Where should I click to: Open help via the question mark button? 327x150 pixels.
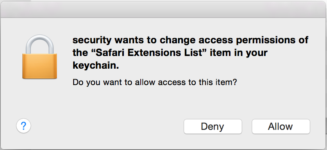click(x=24, y=126)
